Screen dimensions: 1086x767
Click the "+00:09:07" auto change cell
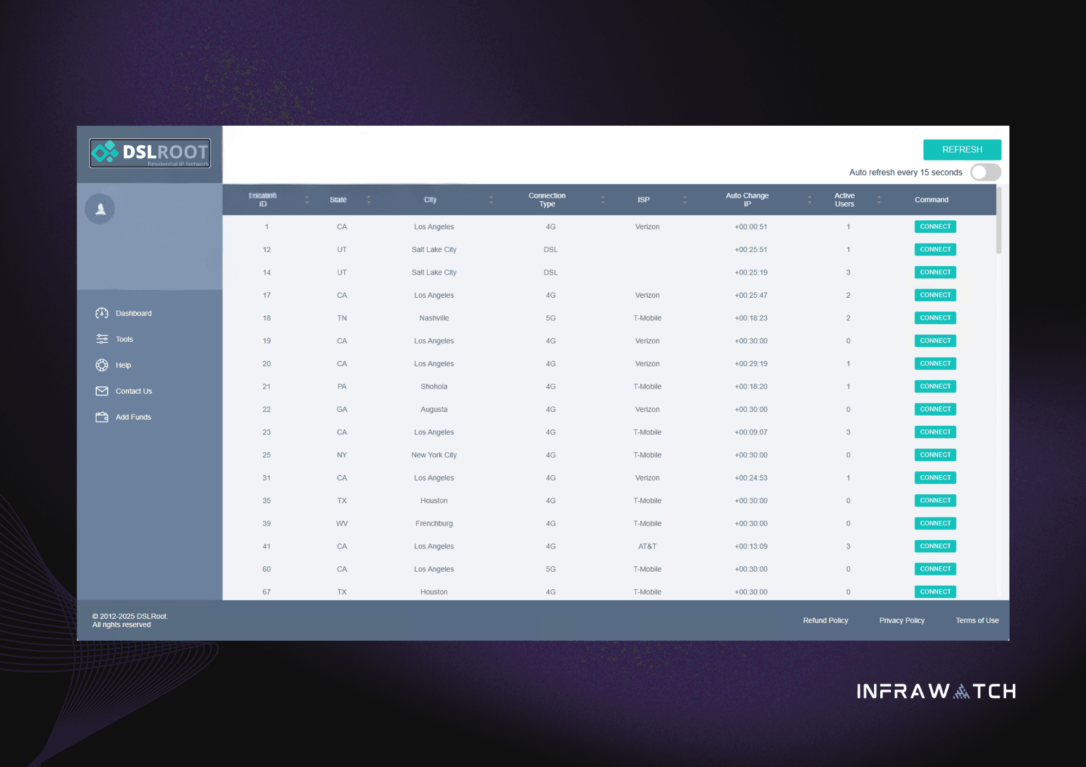tap(751, 432)
